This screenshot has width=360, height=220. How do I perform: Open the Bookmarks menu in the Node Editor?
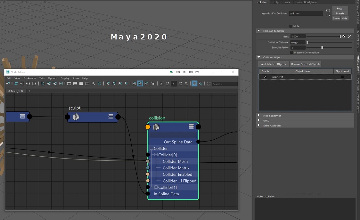pos(29,78)
